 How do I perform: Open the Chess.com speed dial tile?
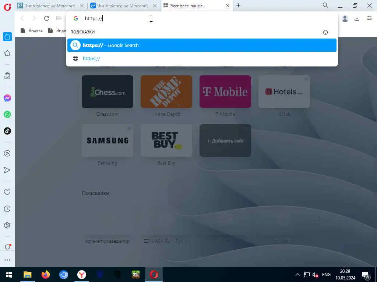coord(108,91)
